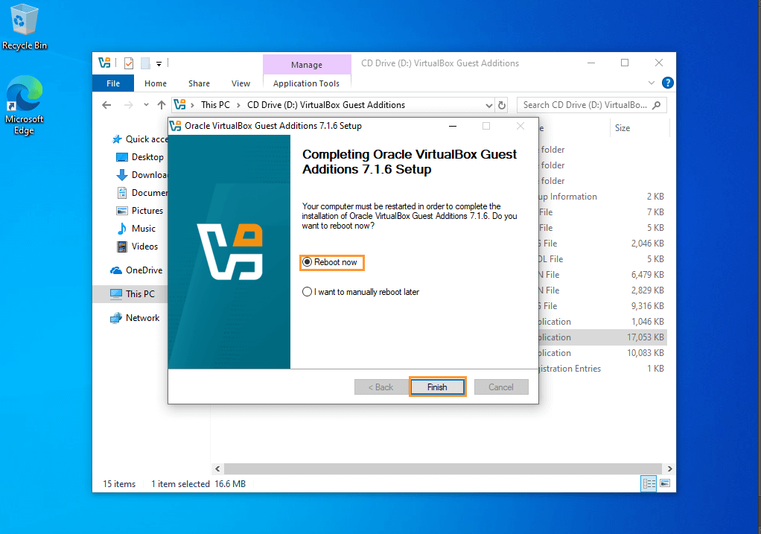Select the Reboot now option

(331, 263)
